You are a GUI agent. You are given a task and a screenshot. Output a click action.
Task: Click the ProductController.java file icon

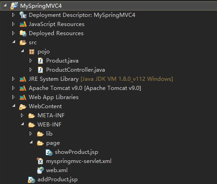pyautogui.click(x=40, y=70)
